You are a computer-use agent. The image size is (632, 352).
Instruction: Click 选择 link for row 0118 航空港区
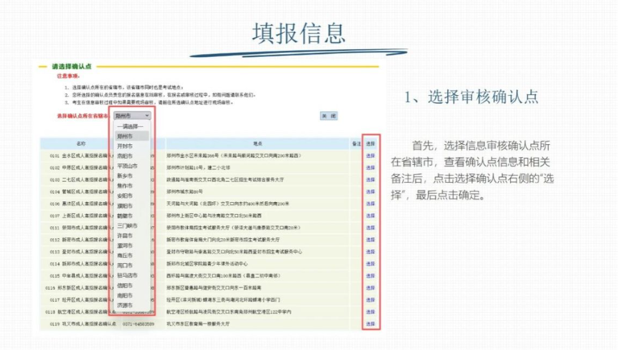(x=370, y=312)
